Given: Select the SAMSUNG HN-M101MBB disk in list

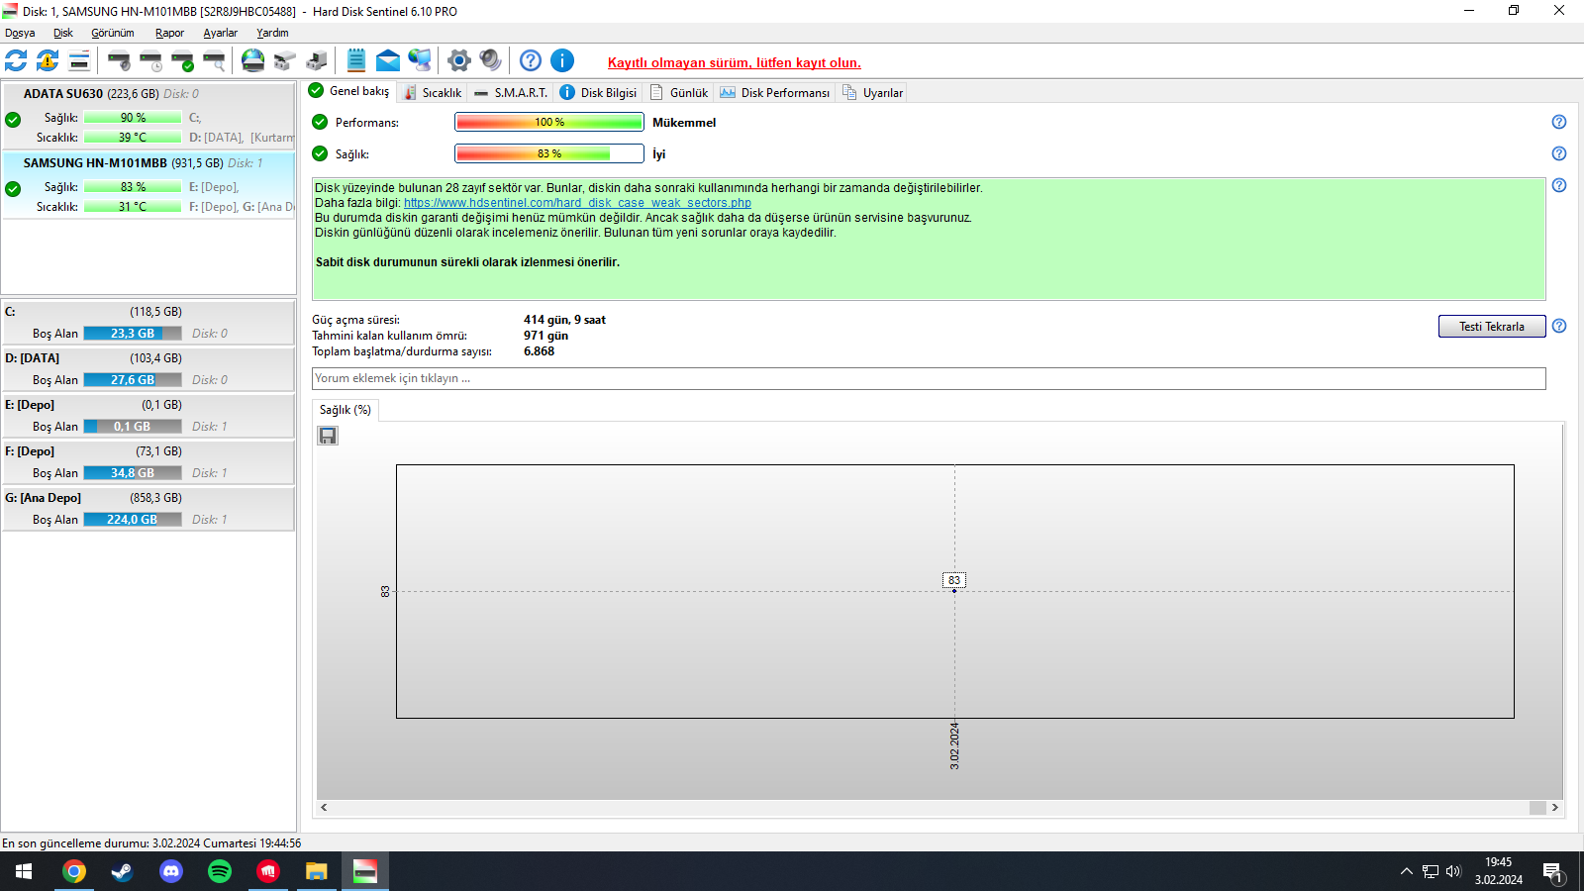Looking at the screenshot, I should point(148,185).
